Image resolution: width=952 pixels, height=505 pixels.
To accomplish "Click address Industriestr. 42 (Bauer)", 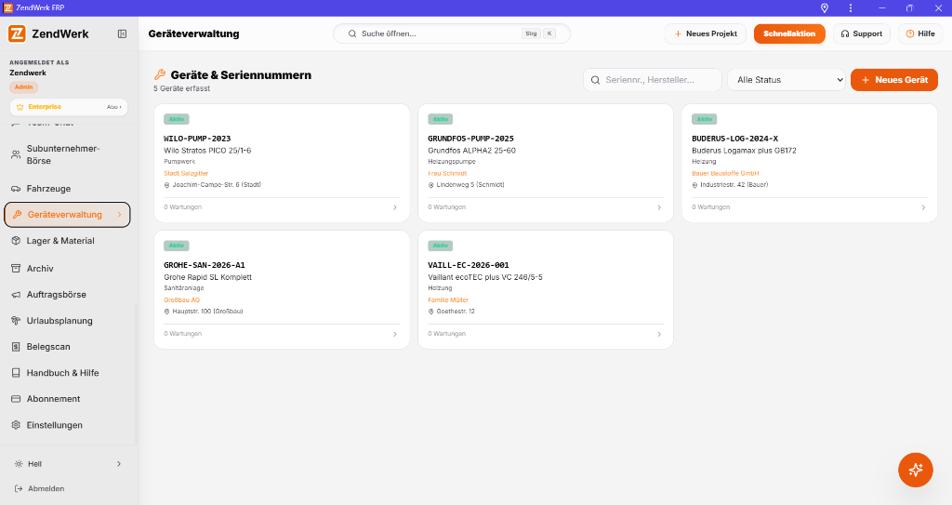I will [x=734, y=185].
